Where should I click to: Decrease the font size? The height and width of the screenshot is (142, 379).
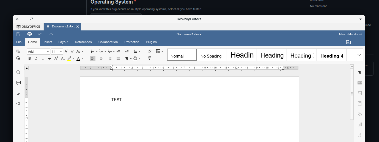click(72, 51)
